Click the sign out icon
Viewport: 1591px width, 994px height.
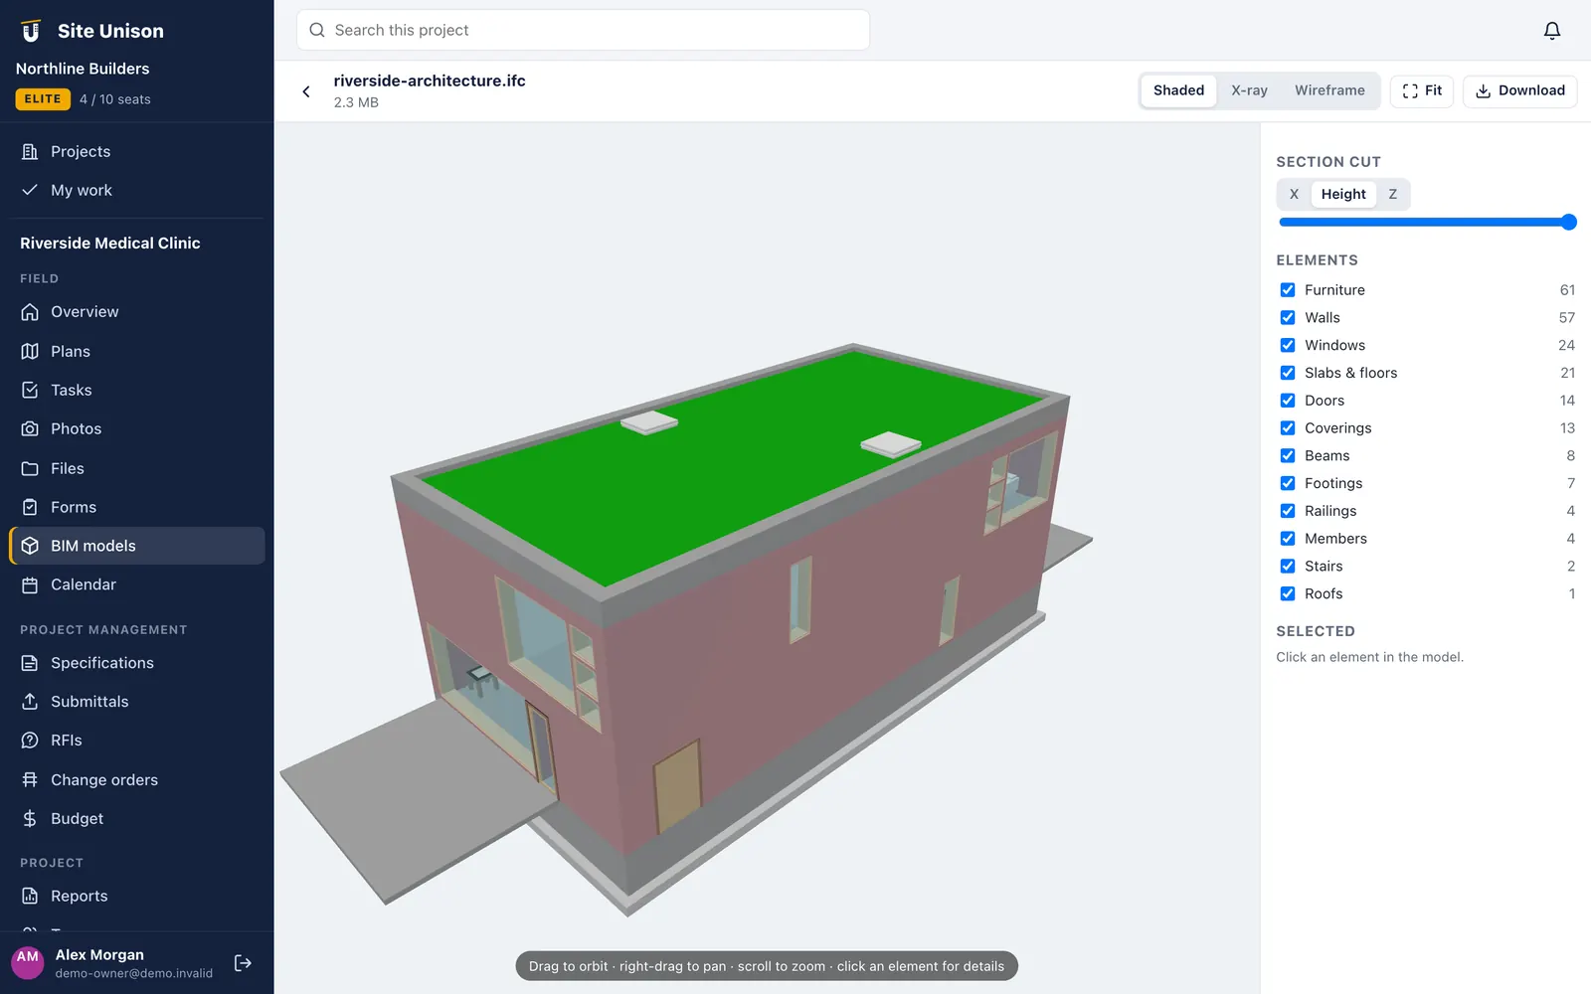pyautogui.click(x=243, y=963)
